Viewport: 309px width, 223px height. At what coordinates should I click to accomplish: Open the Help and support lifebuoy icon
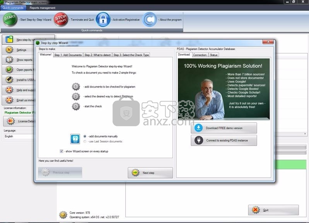pos(9,90)
